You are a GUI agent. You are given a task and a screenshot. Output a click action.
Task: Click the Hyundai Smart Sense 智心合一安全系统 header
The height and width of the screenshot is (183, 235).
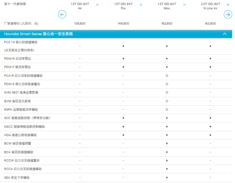[x=39, y=34]
